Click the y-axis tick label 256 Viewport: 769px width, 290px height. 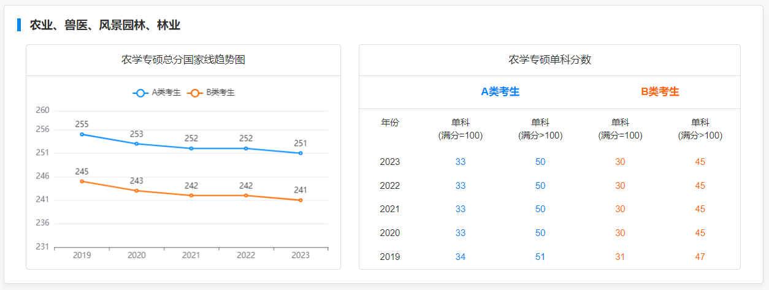43,129
